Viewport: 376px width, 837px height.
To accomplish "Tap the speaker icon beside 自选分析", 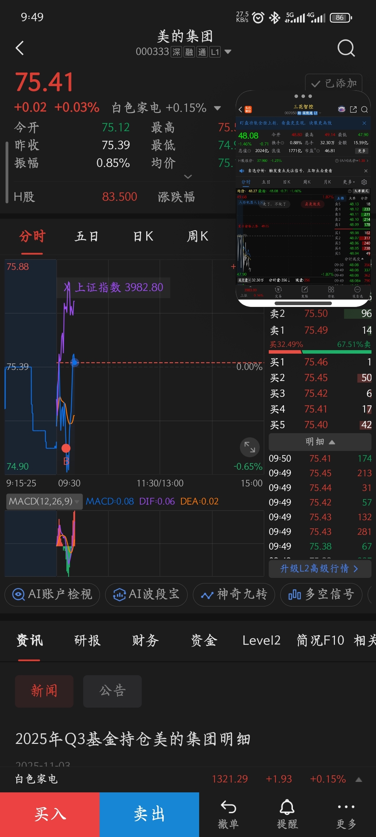I will coord(242,171).
